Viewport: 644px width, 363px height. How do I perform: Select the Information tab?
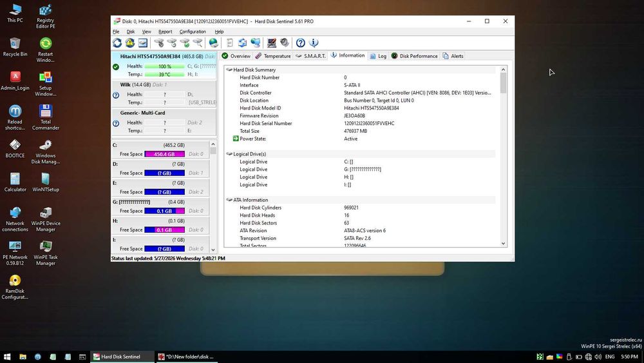[x=348, y=55]
